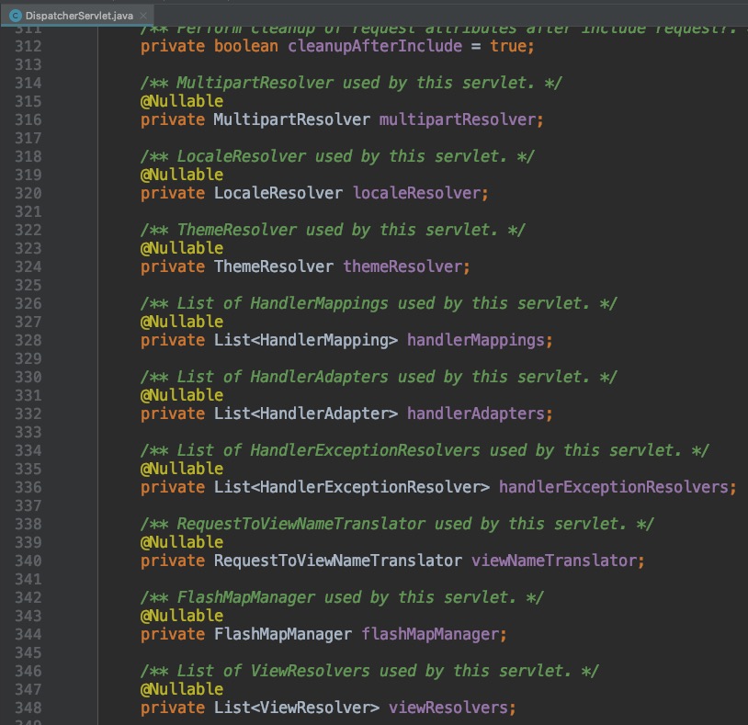The width and height of the screenshot is (748, 725).
Task: Click HandlerAdapter inside the List generic
Action: click(x=323, y=413)
